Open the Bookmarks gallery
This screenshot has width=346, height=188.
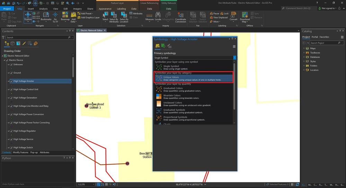pos(46,17)
